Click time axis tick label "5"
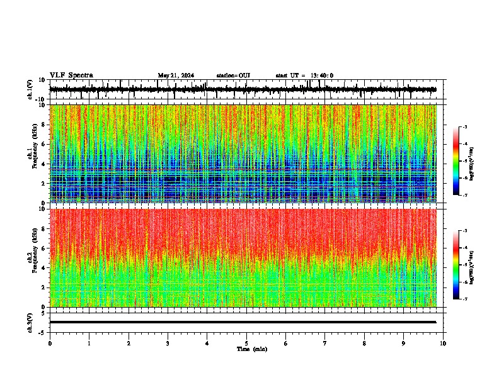This screenshot has width=499, height=385. [246, 343]
